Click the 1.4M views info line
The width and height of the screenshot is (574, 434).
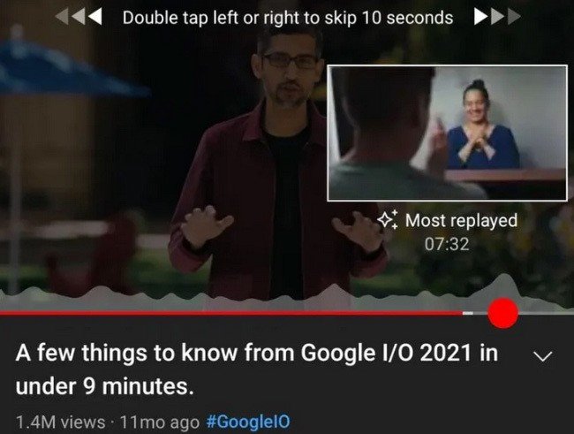coord(60,422)
